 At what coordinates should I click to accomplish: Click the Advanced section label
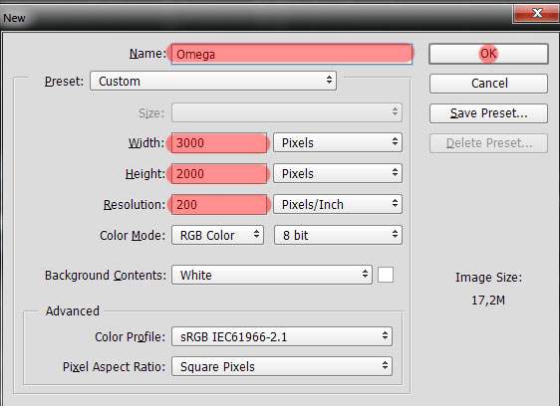click(x=73, y=311)
